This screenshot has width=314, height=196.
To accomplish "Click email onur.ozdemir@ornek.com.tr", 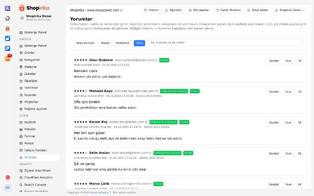I will (x=136, y=60).
